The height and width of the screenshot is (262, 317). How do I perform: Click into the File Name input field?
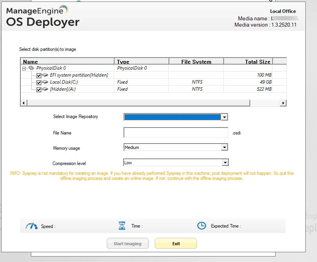pyautogui.click(x=176, y=133)
